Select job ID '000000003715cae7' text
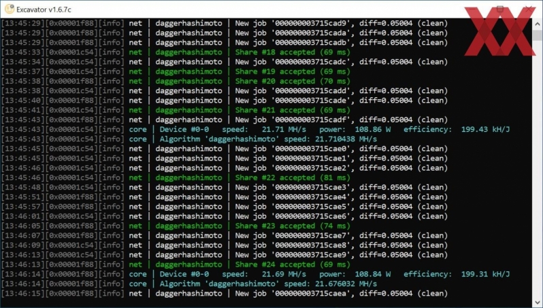This screenshot has height=308, width=543. pos(314,236)
